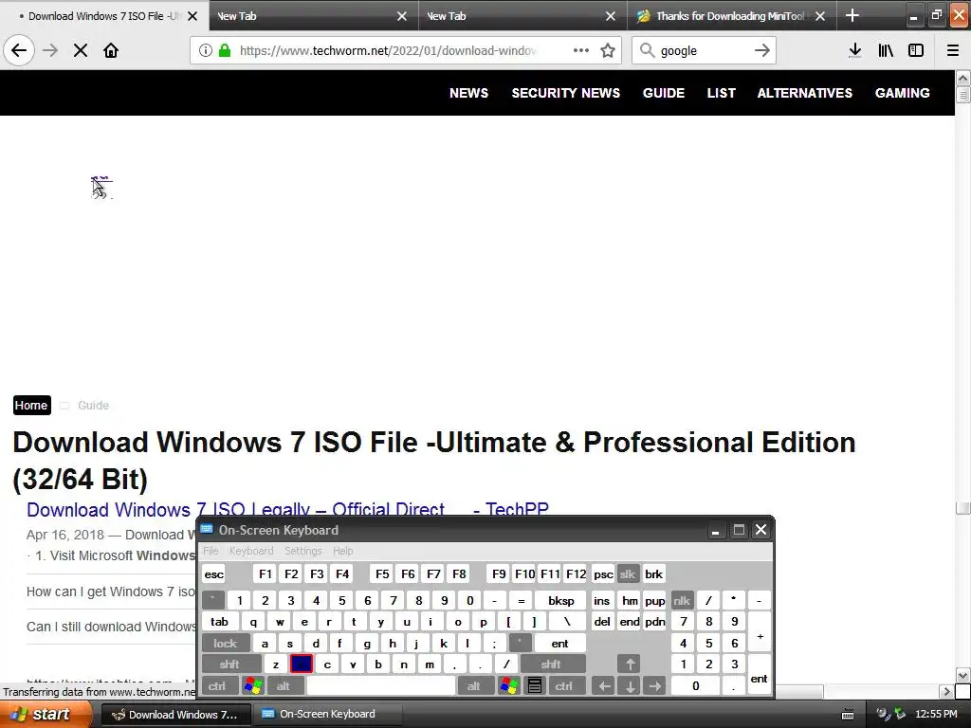Close the MiniTool download tab
The width and height of the screenshot is (971, 728).
[820, 16]
